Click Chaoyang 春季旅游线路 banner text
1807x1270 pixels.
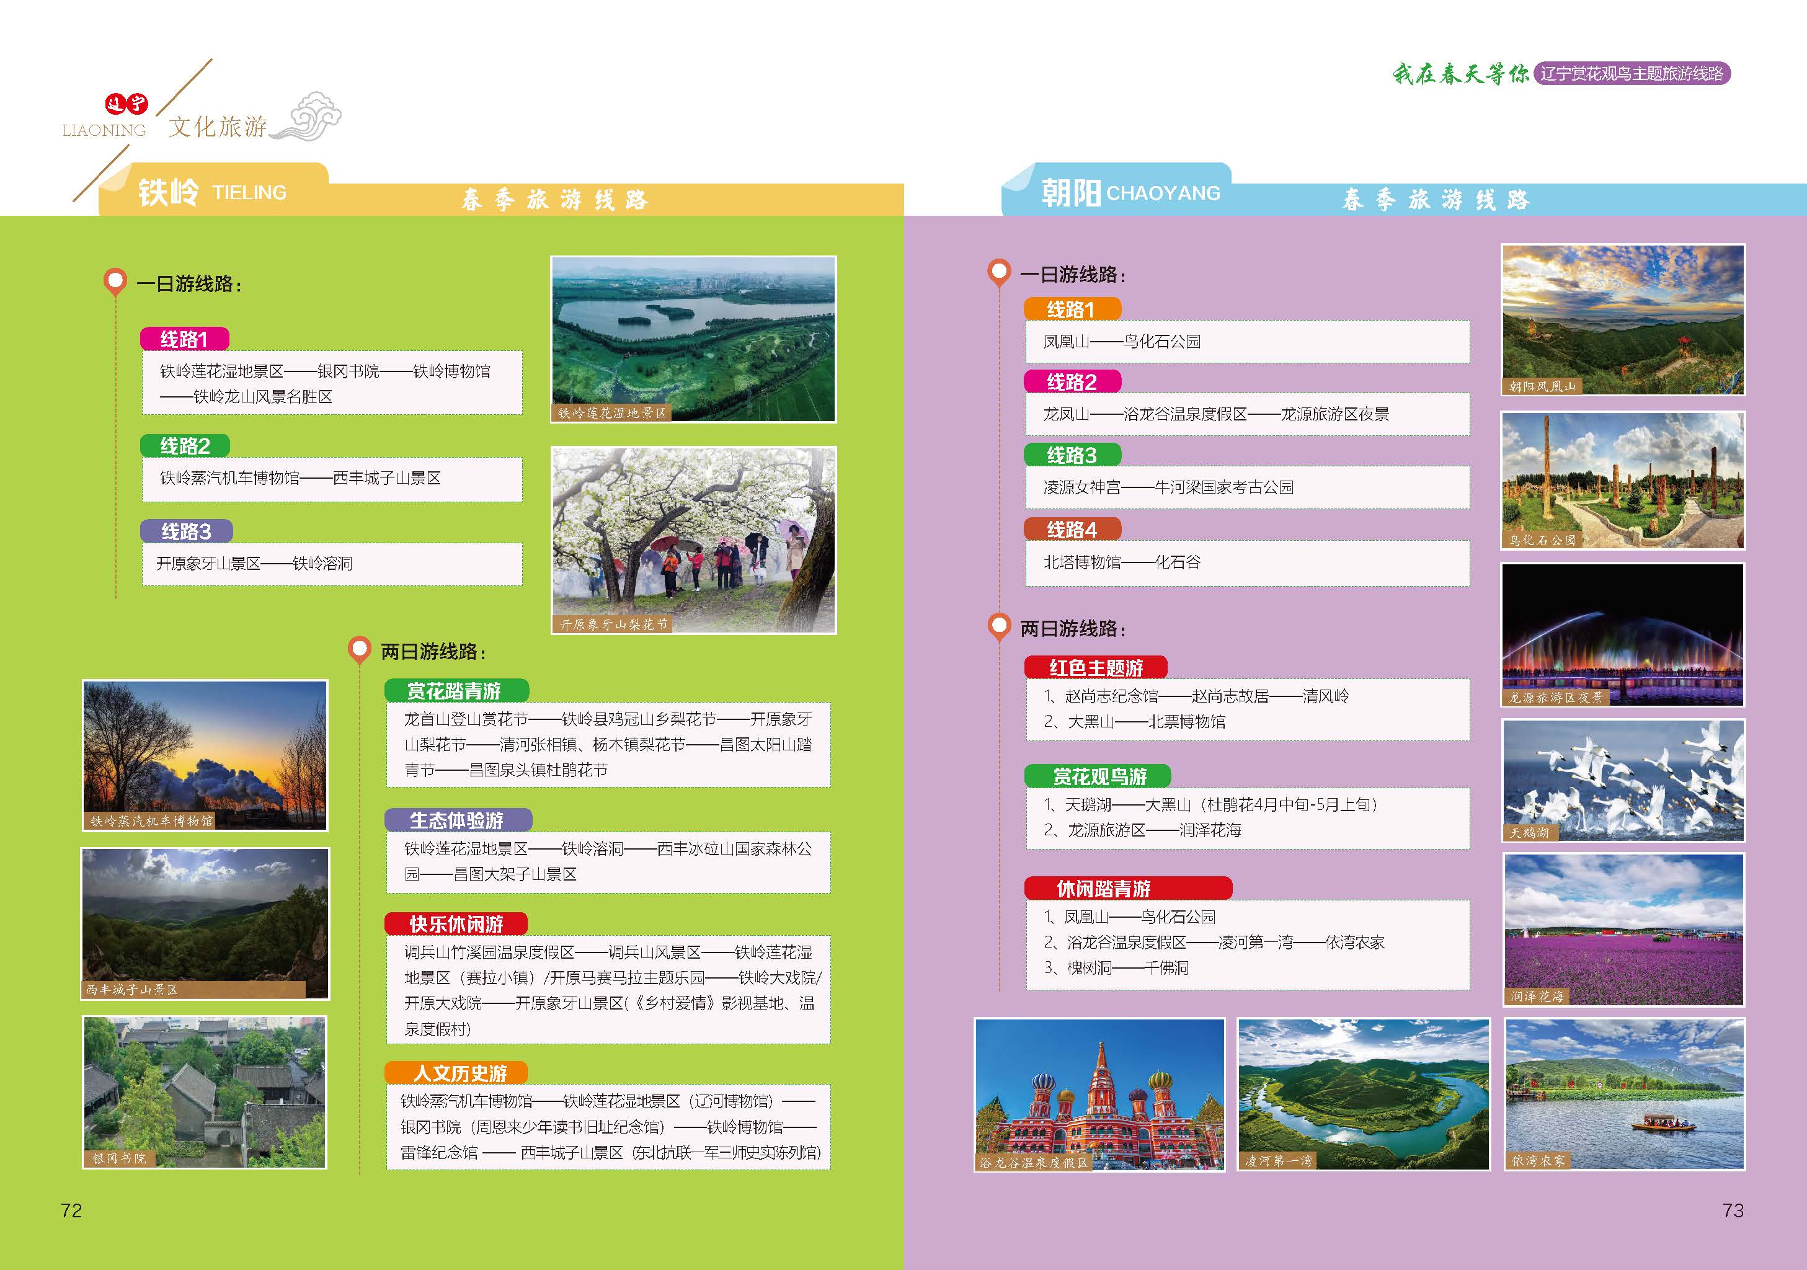point(1436,200)
